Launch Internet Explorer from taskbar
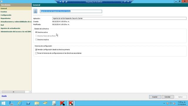 tap(20, 103)
